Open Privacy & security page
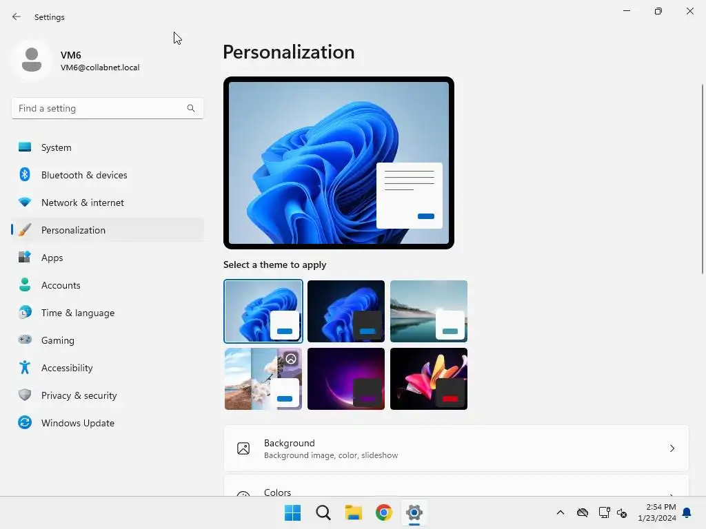This screenshot has height=529, width=706. pos(107,395)
